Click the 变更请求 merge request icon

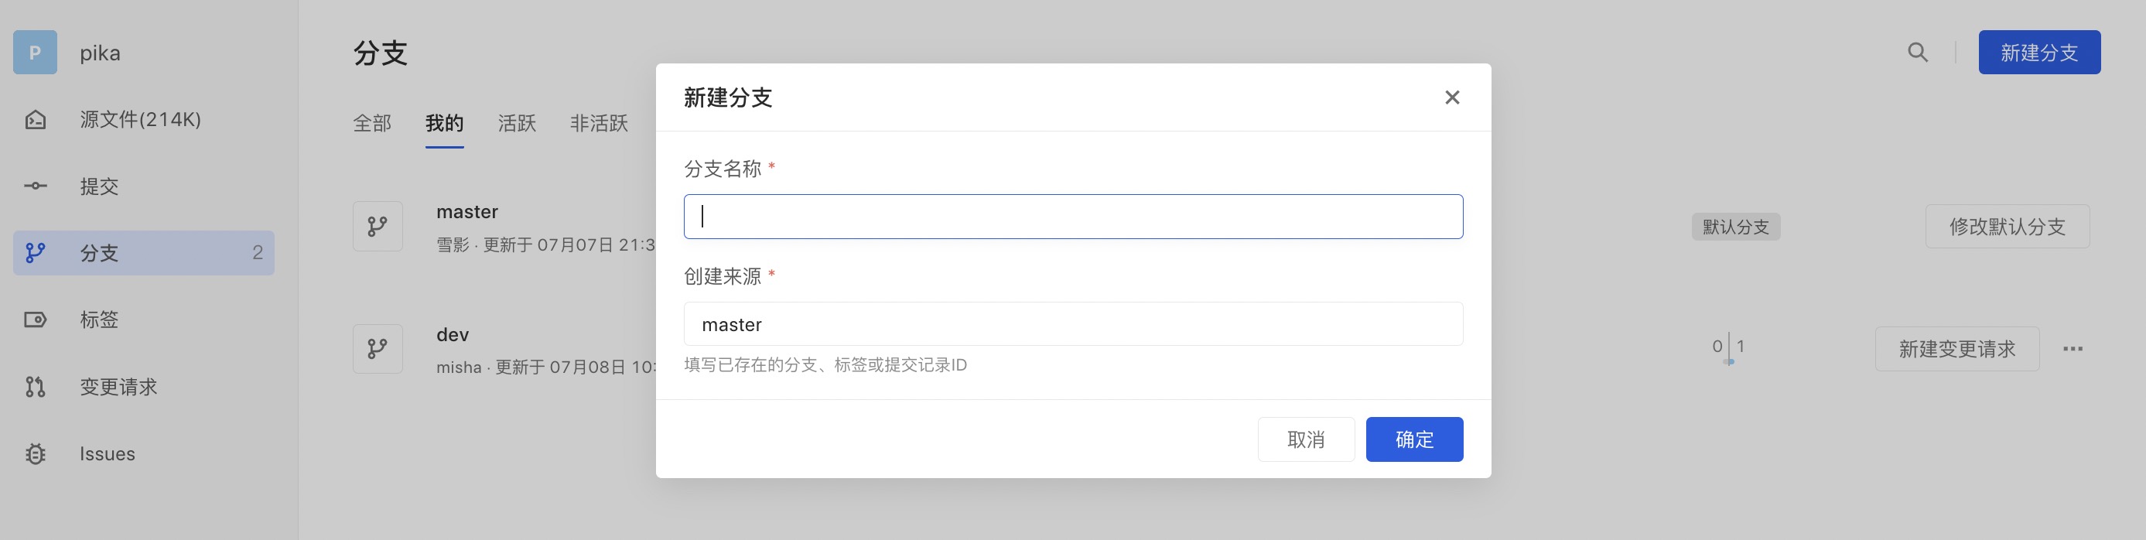[x=35, y=387]
